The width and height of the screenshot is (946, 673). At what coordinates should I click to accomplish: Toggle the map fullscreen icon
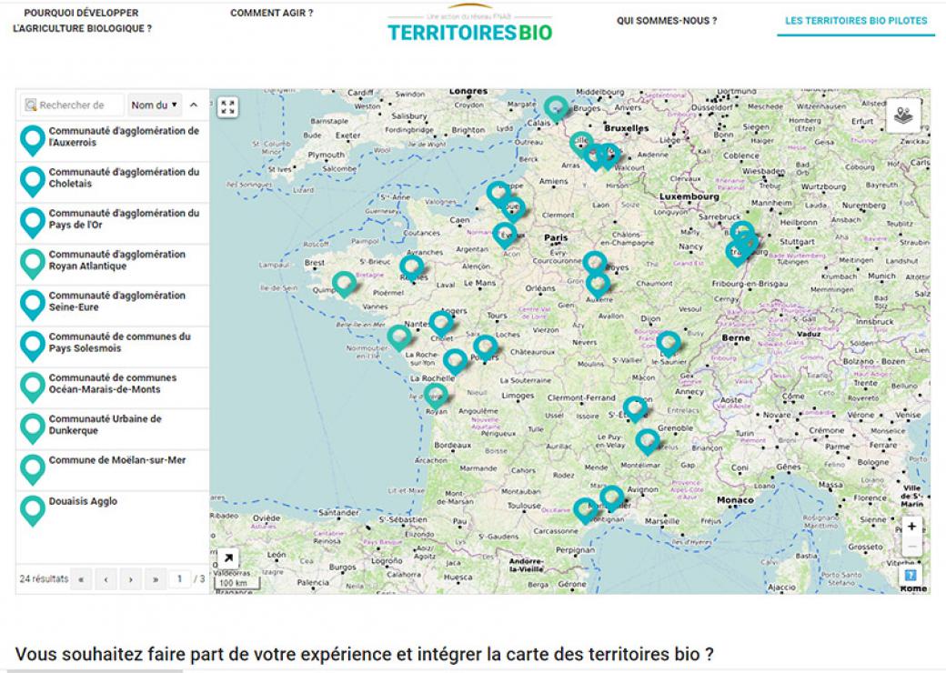[228, 107]
